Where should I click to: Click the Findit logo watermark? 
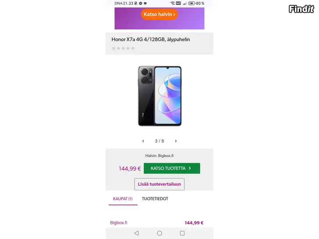pos(301,9)
